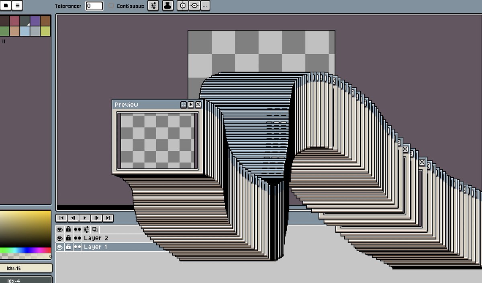Center the Preview window view
The width and height of the screenshot is (482, 283).
pyautogui.click(x=184, y=105)
